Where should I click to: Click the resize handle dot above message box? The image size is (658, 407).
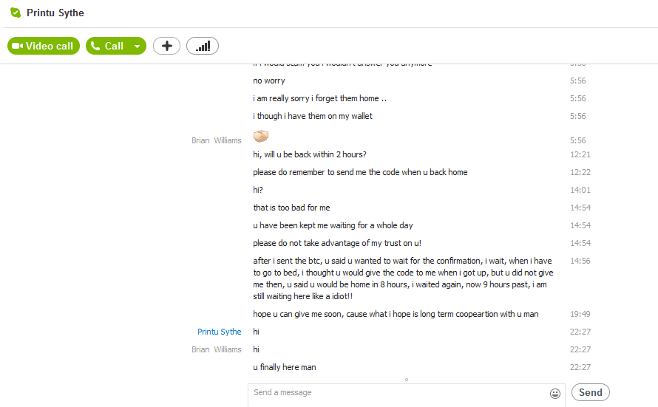point(407,380)
